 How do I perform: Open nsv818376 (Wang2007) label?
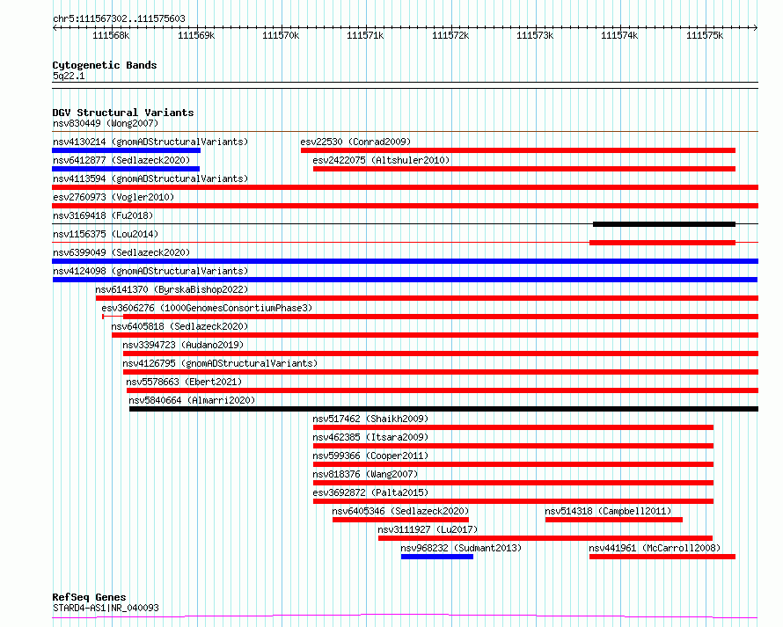click(x=365, y=474)
